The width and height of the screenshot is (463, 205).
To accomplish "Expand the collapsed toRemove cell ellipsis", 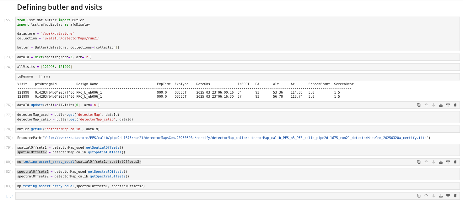I will coord(47,77).
